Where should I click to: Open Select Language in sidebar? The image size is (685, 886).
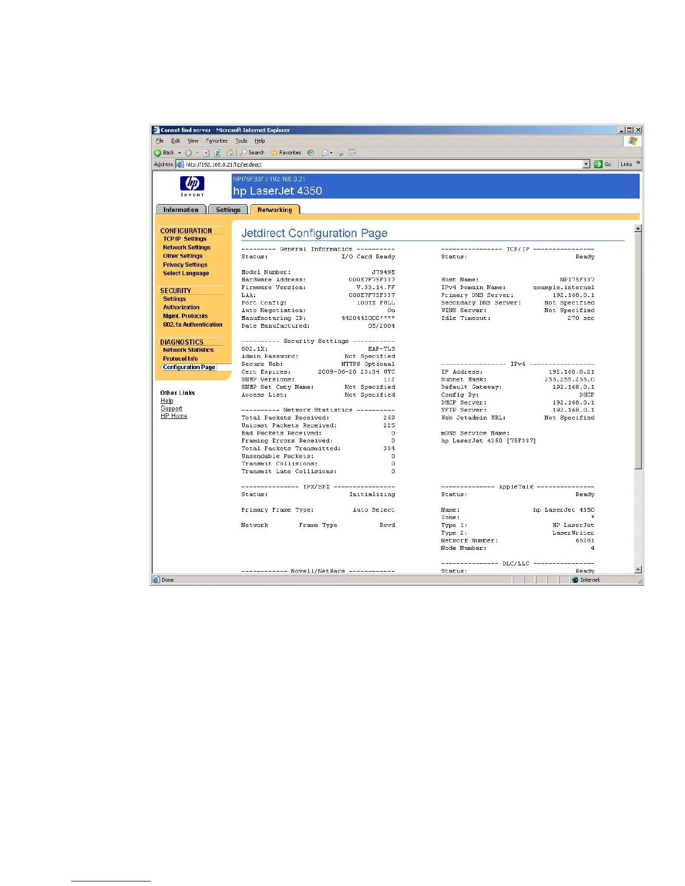pyautogui.click(x=186, y=274)
